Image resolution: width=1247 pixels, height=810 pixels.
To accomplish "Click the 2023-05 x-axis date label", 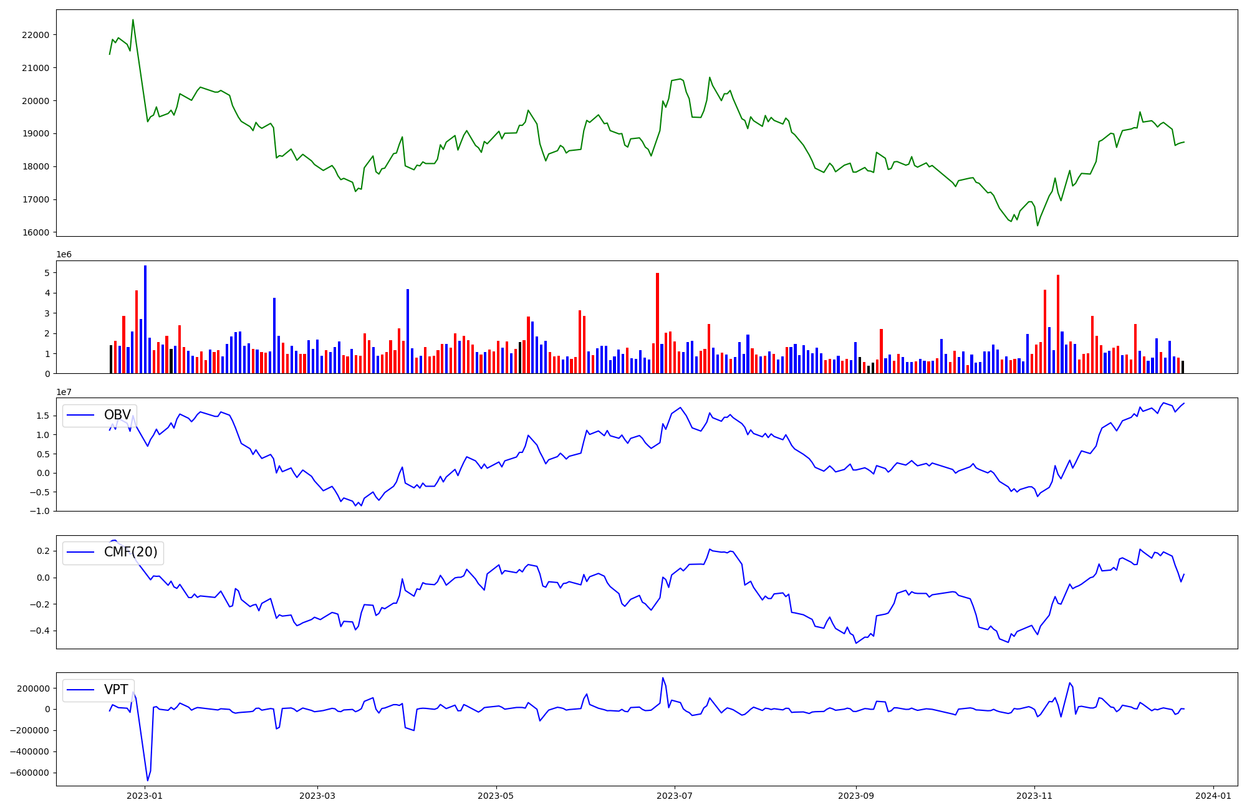I will (x=496, y=796).
